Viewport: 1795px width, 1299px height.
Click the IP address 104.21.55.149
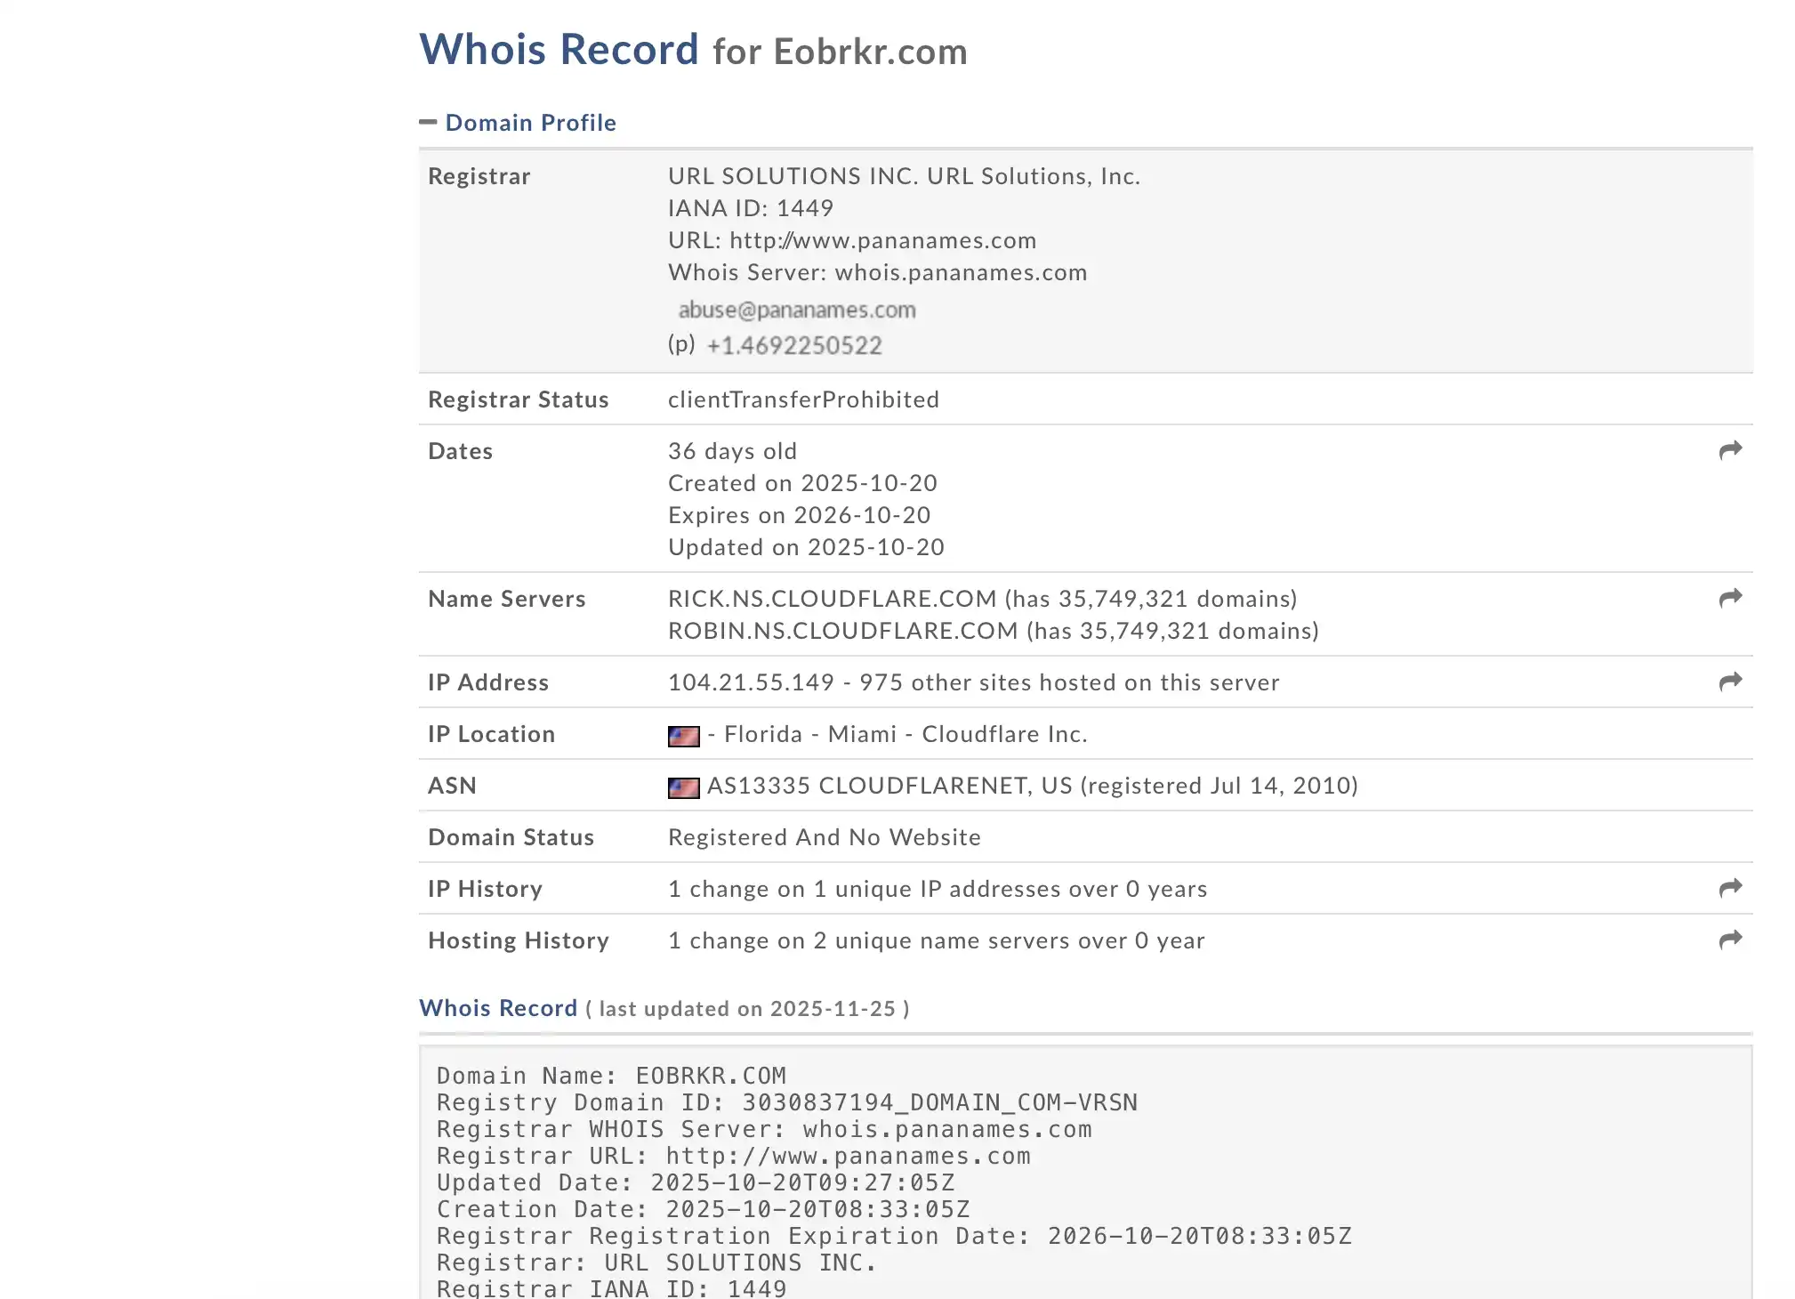click(x=751, y=682)
